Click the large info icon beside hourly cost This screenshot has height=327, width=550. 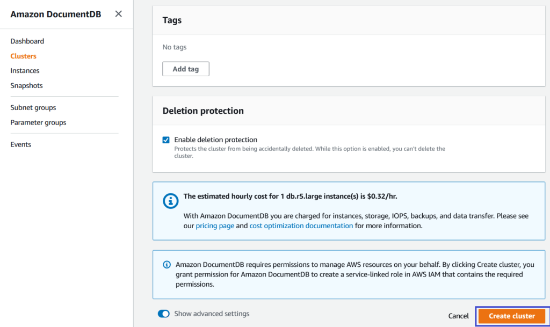click(170, 201)
